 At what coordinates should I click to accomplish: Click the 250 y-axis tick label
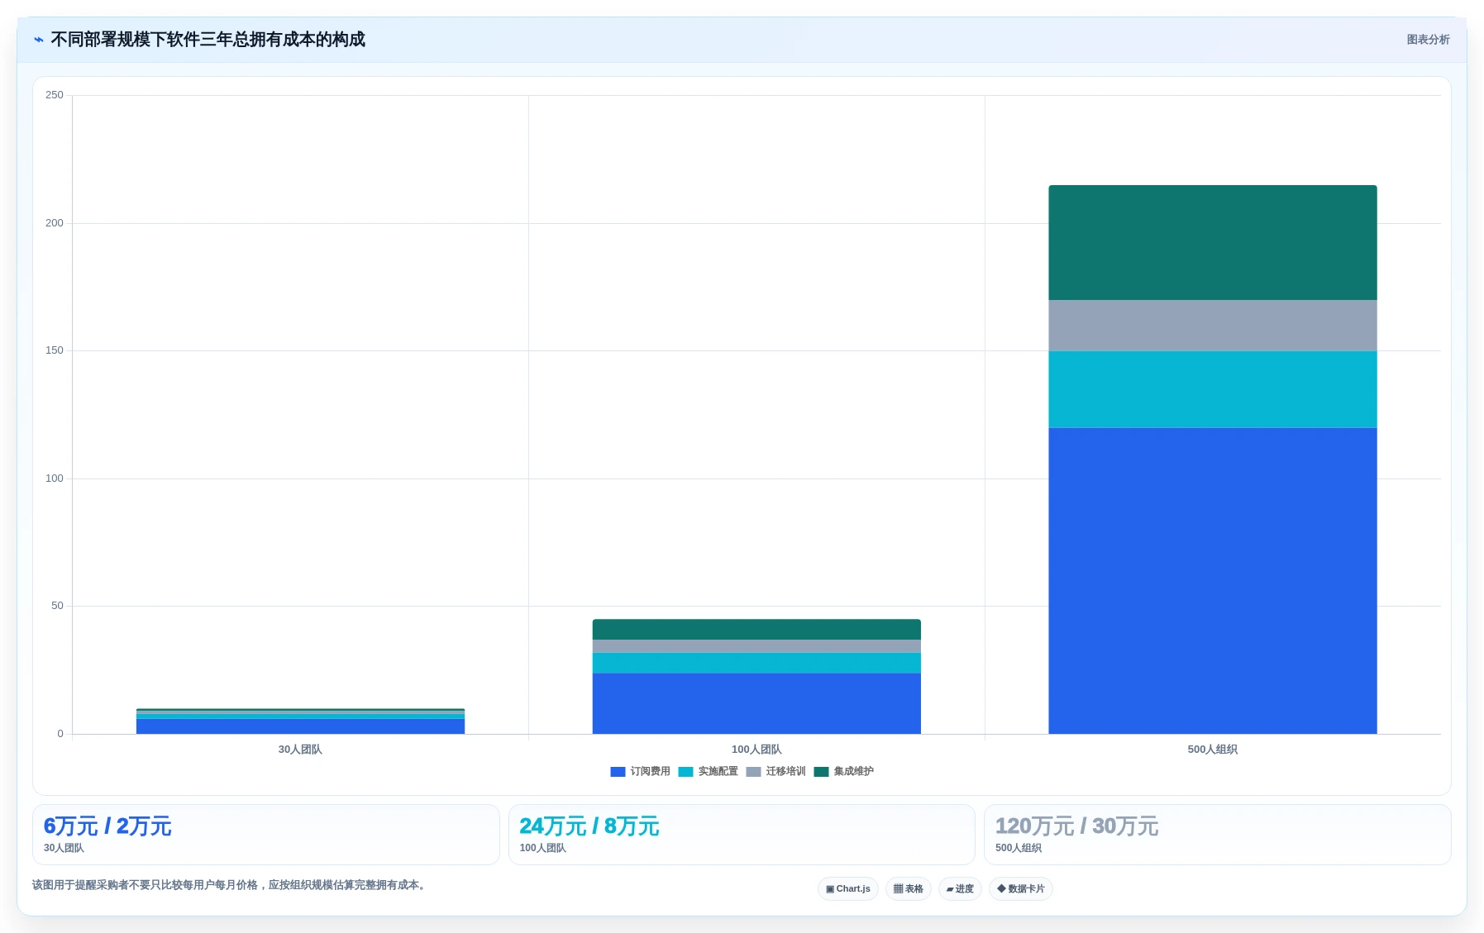(x=55, y=95)
